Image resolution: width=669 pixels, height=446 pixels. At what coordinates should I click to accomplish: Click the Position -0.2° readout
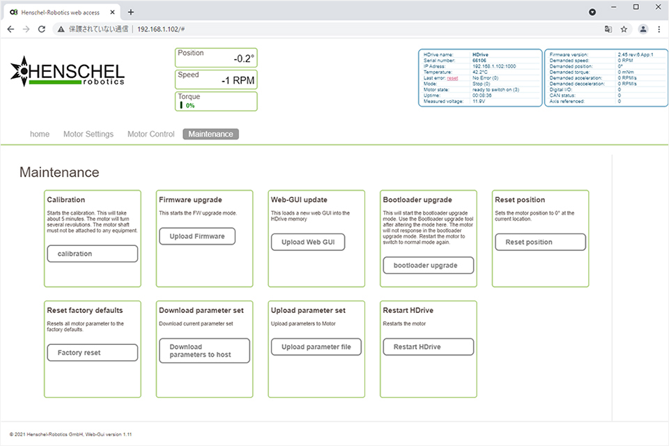(x=216, y=58)
